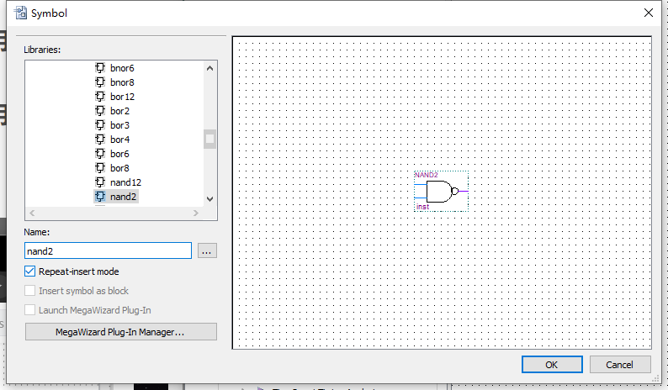Screen dimensions: 668x390
Task: Open the browse button next to Name
Action: tap(207, 250)
